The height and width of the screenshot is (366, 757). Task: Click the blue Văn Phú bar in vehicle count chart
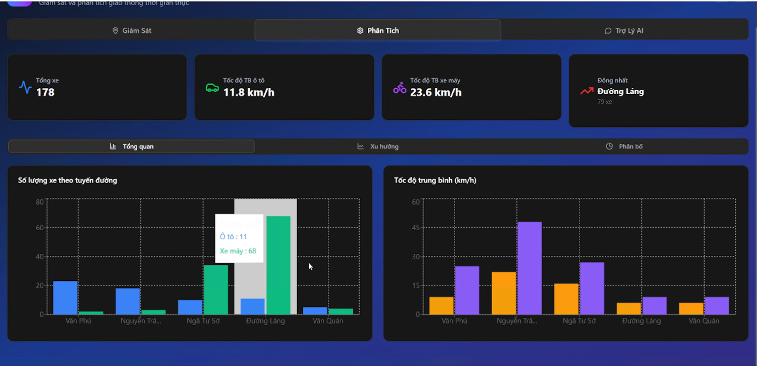[65, 298]
